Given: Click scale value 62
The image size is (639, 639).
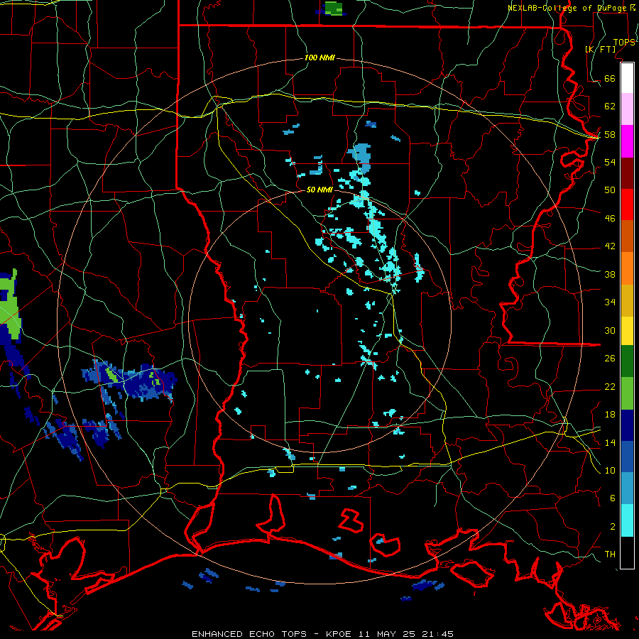Looking at the screenshot, I should tap(610, 106).
